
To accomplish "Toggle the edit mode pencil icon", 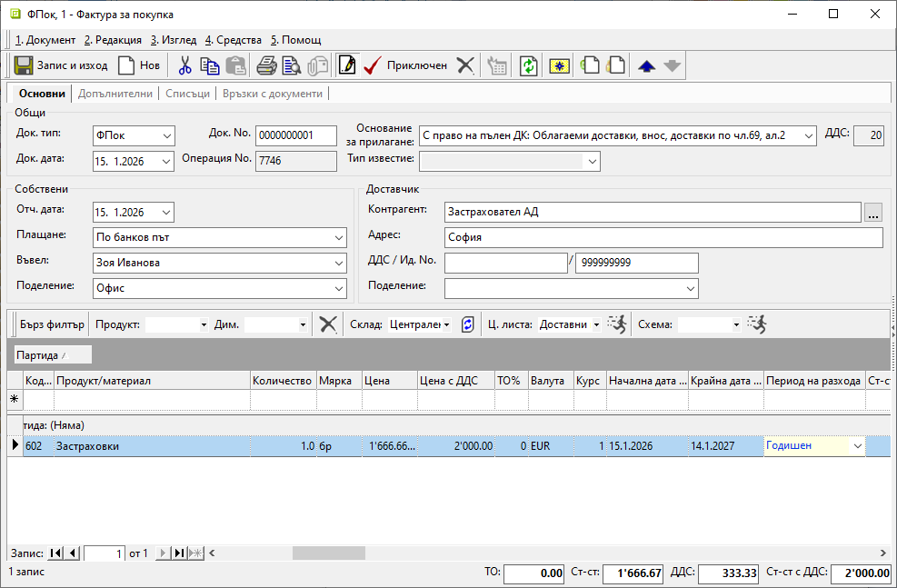I will (x=346, y=65).
